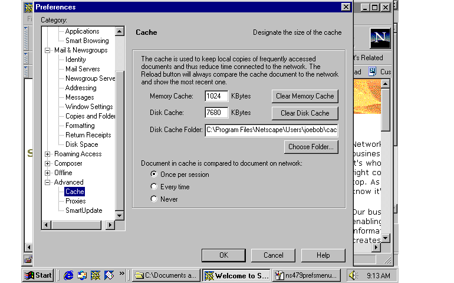This screenshot has height=283, width=454.
Task: Select Proxies category
Action: click(x=75, y=201)
